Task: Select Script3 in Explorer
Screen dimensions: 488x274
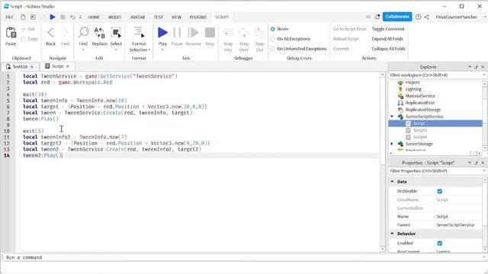Action: click(420, 130)
